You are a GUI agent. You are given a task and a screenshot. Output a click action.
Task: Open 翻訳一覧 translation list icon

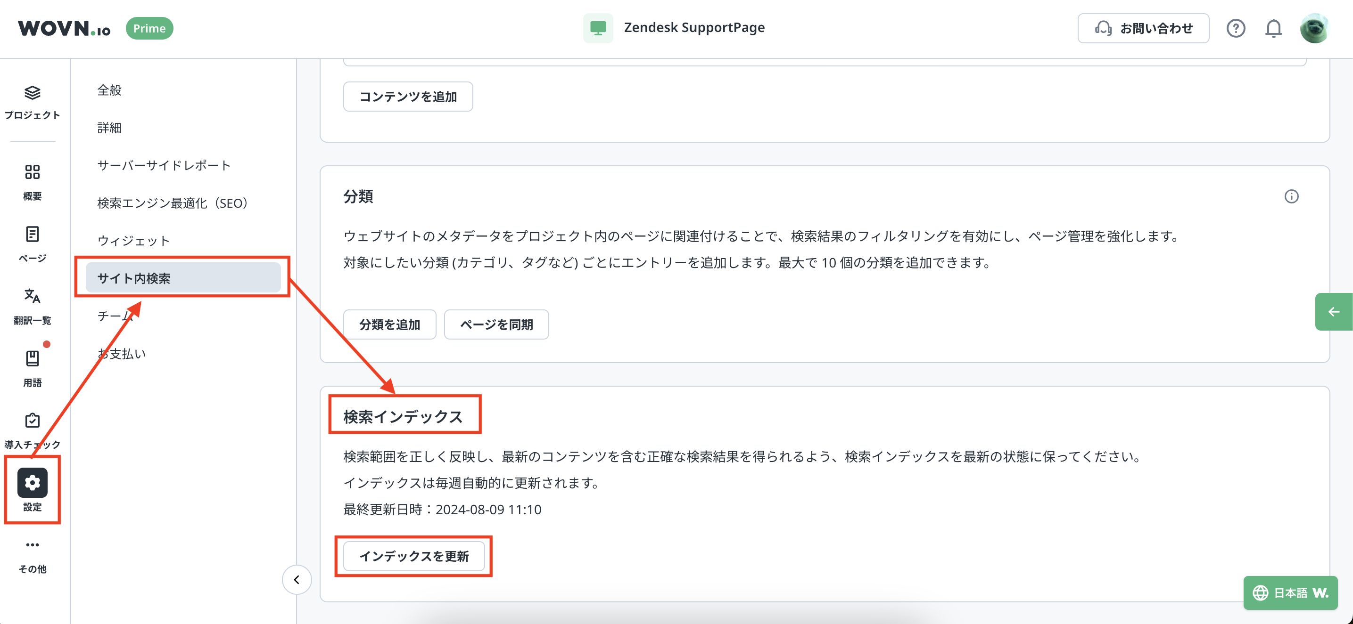(x=32, y=297)
